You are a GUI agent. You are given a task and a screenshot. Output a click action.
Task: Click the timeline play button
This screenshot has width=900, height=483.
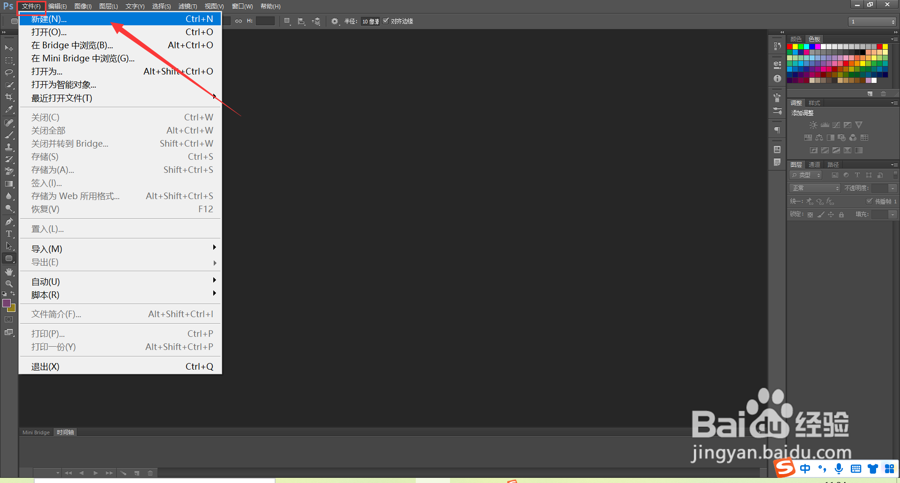(x=96, y=473)
